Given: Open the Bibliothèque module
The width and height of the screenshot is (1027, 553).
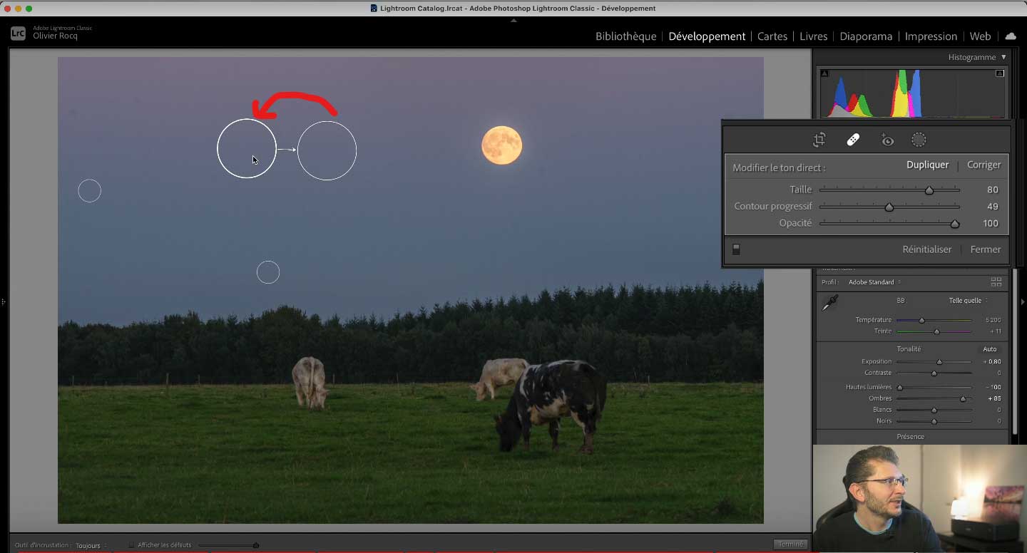Looking at the screenshot, I should point(625,36).
